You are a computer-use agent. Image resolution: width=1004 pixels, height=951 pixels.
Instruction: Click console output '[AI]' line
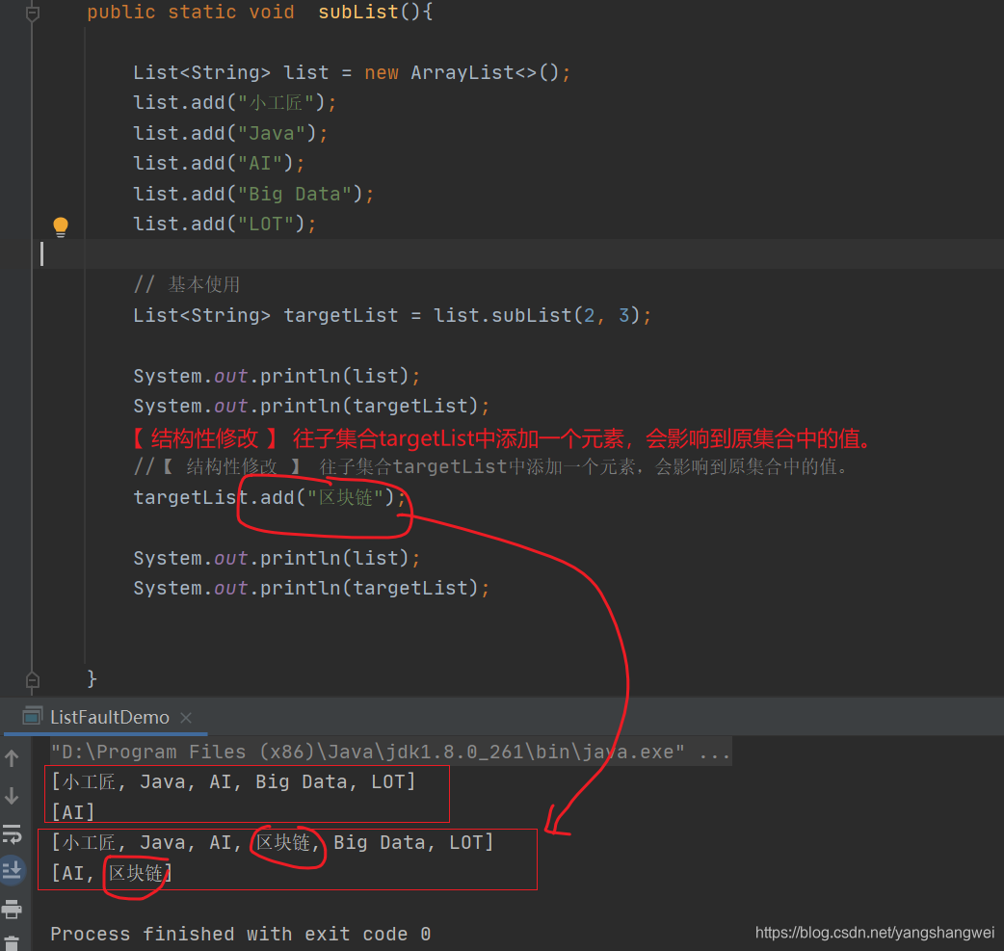(x=73, y=812)
